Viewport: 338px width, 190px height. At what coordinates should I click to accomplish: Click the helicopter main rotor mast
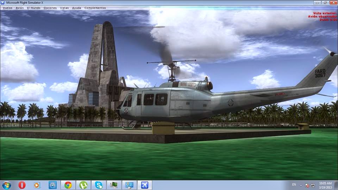click(x=172, y=72)
